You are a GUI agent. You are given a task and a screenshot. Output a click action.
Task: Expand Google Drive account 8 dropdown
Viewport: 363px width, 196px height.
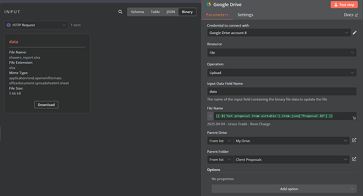279,33
